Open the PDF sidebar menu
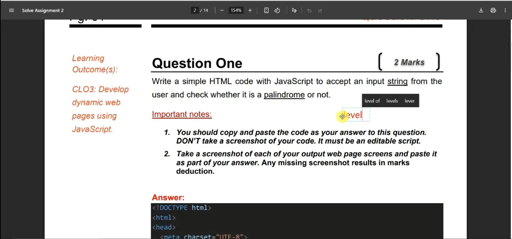Viewport: 512px width, 239px height. [11, 10]
